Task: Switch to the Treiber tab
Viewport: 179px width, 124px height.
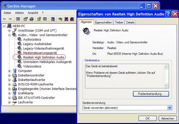Action: tap(119, 22)
